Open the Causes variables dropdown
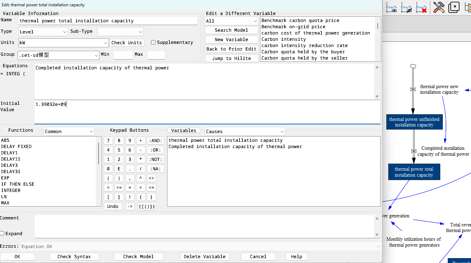 pos(245,132)
